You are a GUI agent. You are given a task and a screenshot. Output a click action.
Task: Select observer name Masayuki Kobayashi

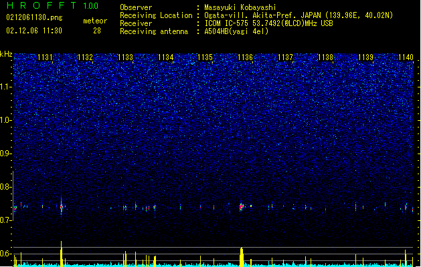(240, 7)
